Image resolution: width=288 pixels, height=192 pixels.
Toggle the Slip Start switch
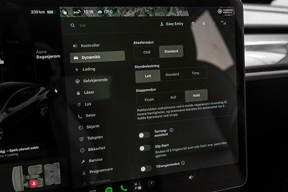pyautogui.click(x=145, y=148)
